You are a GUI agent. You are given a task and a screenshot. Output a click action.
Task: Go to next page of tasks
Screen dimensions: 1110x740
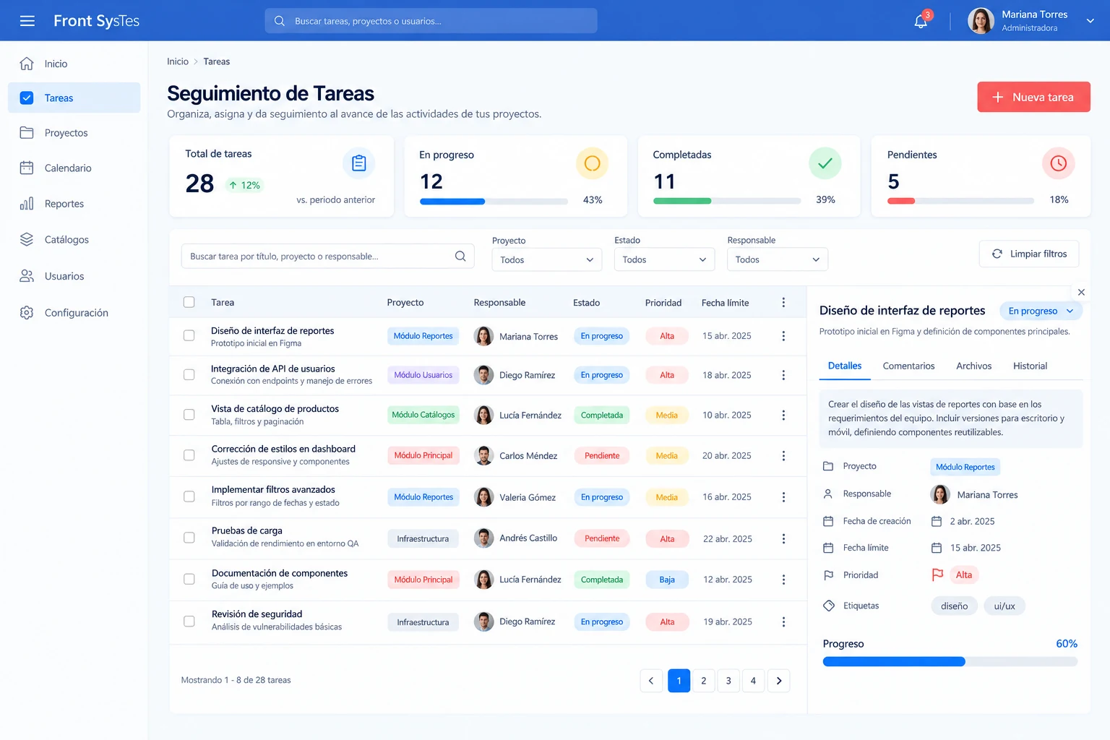tap(779, 681)
